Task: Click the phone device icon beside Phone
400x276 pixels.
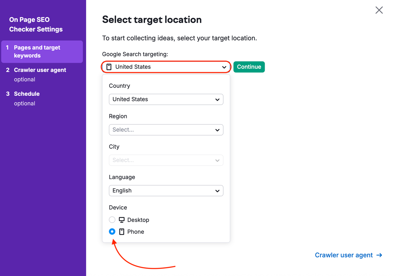Action: coord(121,231)
